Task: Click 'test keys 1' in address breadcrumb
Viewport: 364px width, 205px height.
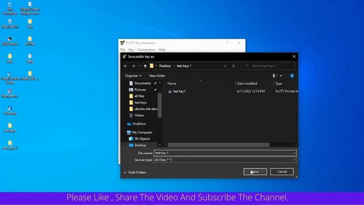Action: (x=184, y=66)
